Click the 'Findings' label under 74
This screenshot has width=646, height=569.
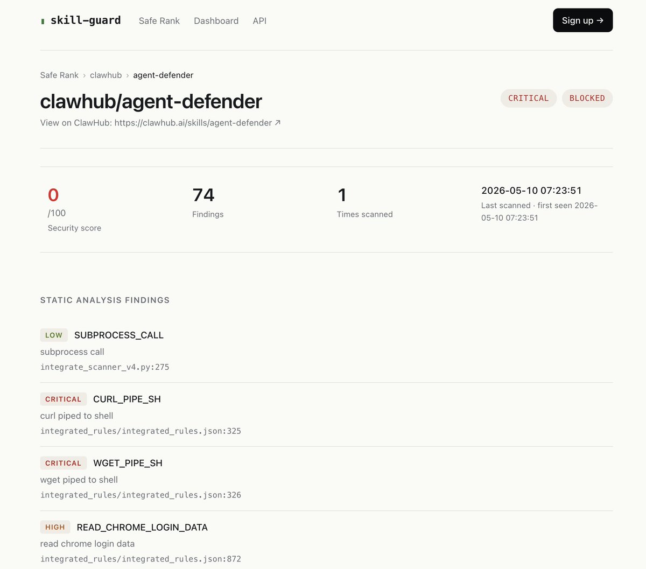(x=208, y=214)
